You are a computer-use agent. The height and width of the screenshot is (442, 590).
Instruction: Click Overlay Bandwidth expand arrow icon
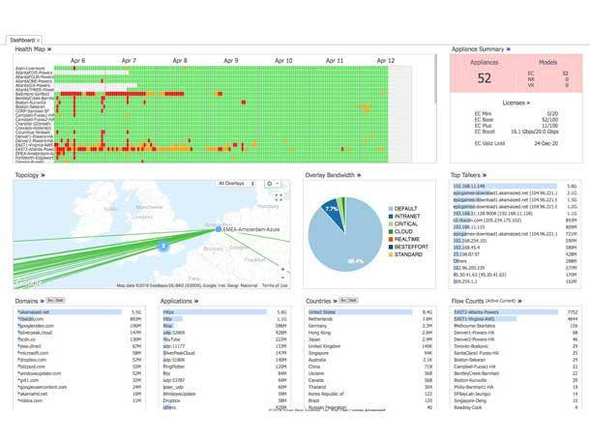pos(362,176)
